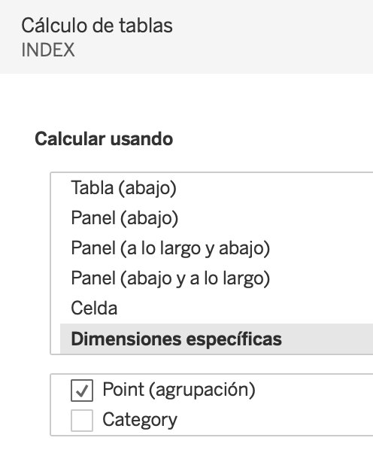Click the Calcular usando heading
Screen dimensions: 373x462
point(104,138)
